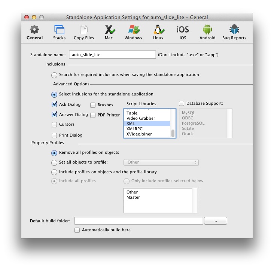Select Other in the profiles list
Viewport: 274px width, 268px height.
coord(132,192)
